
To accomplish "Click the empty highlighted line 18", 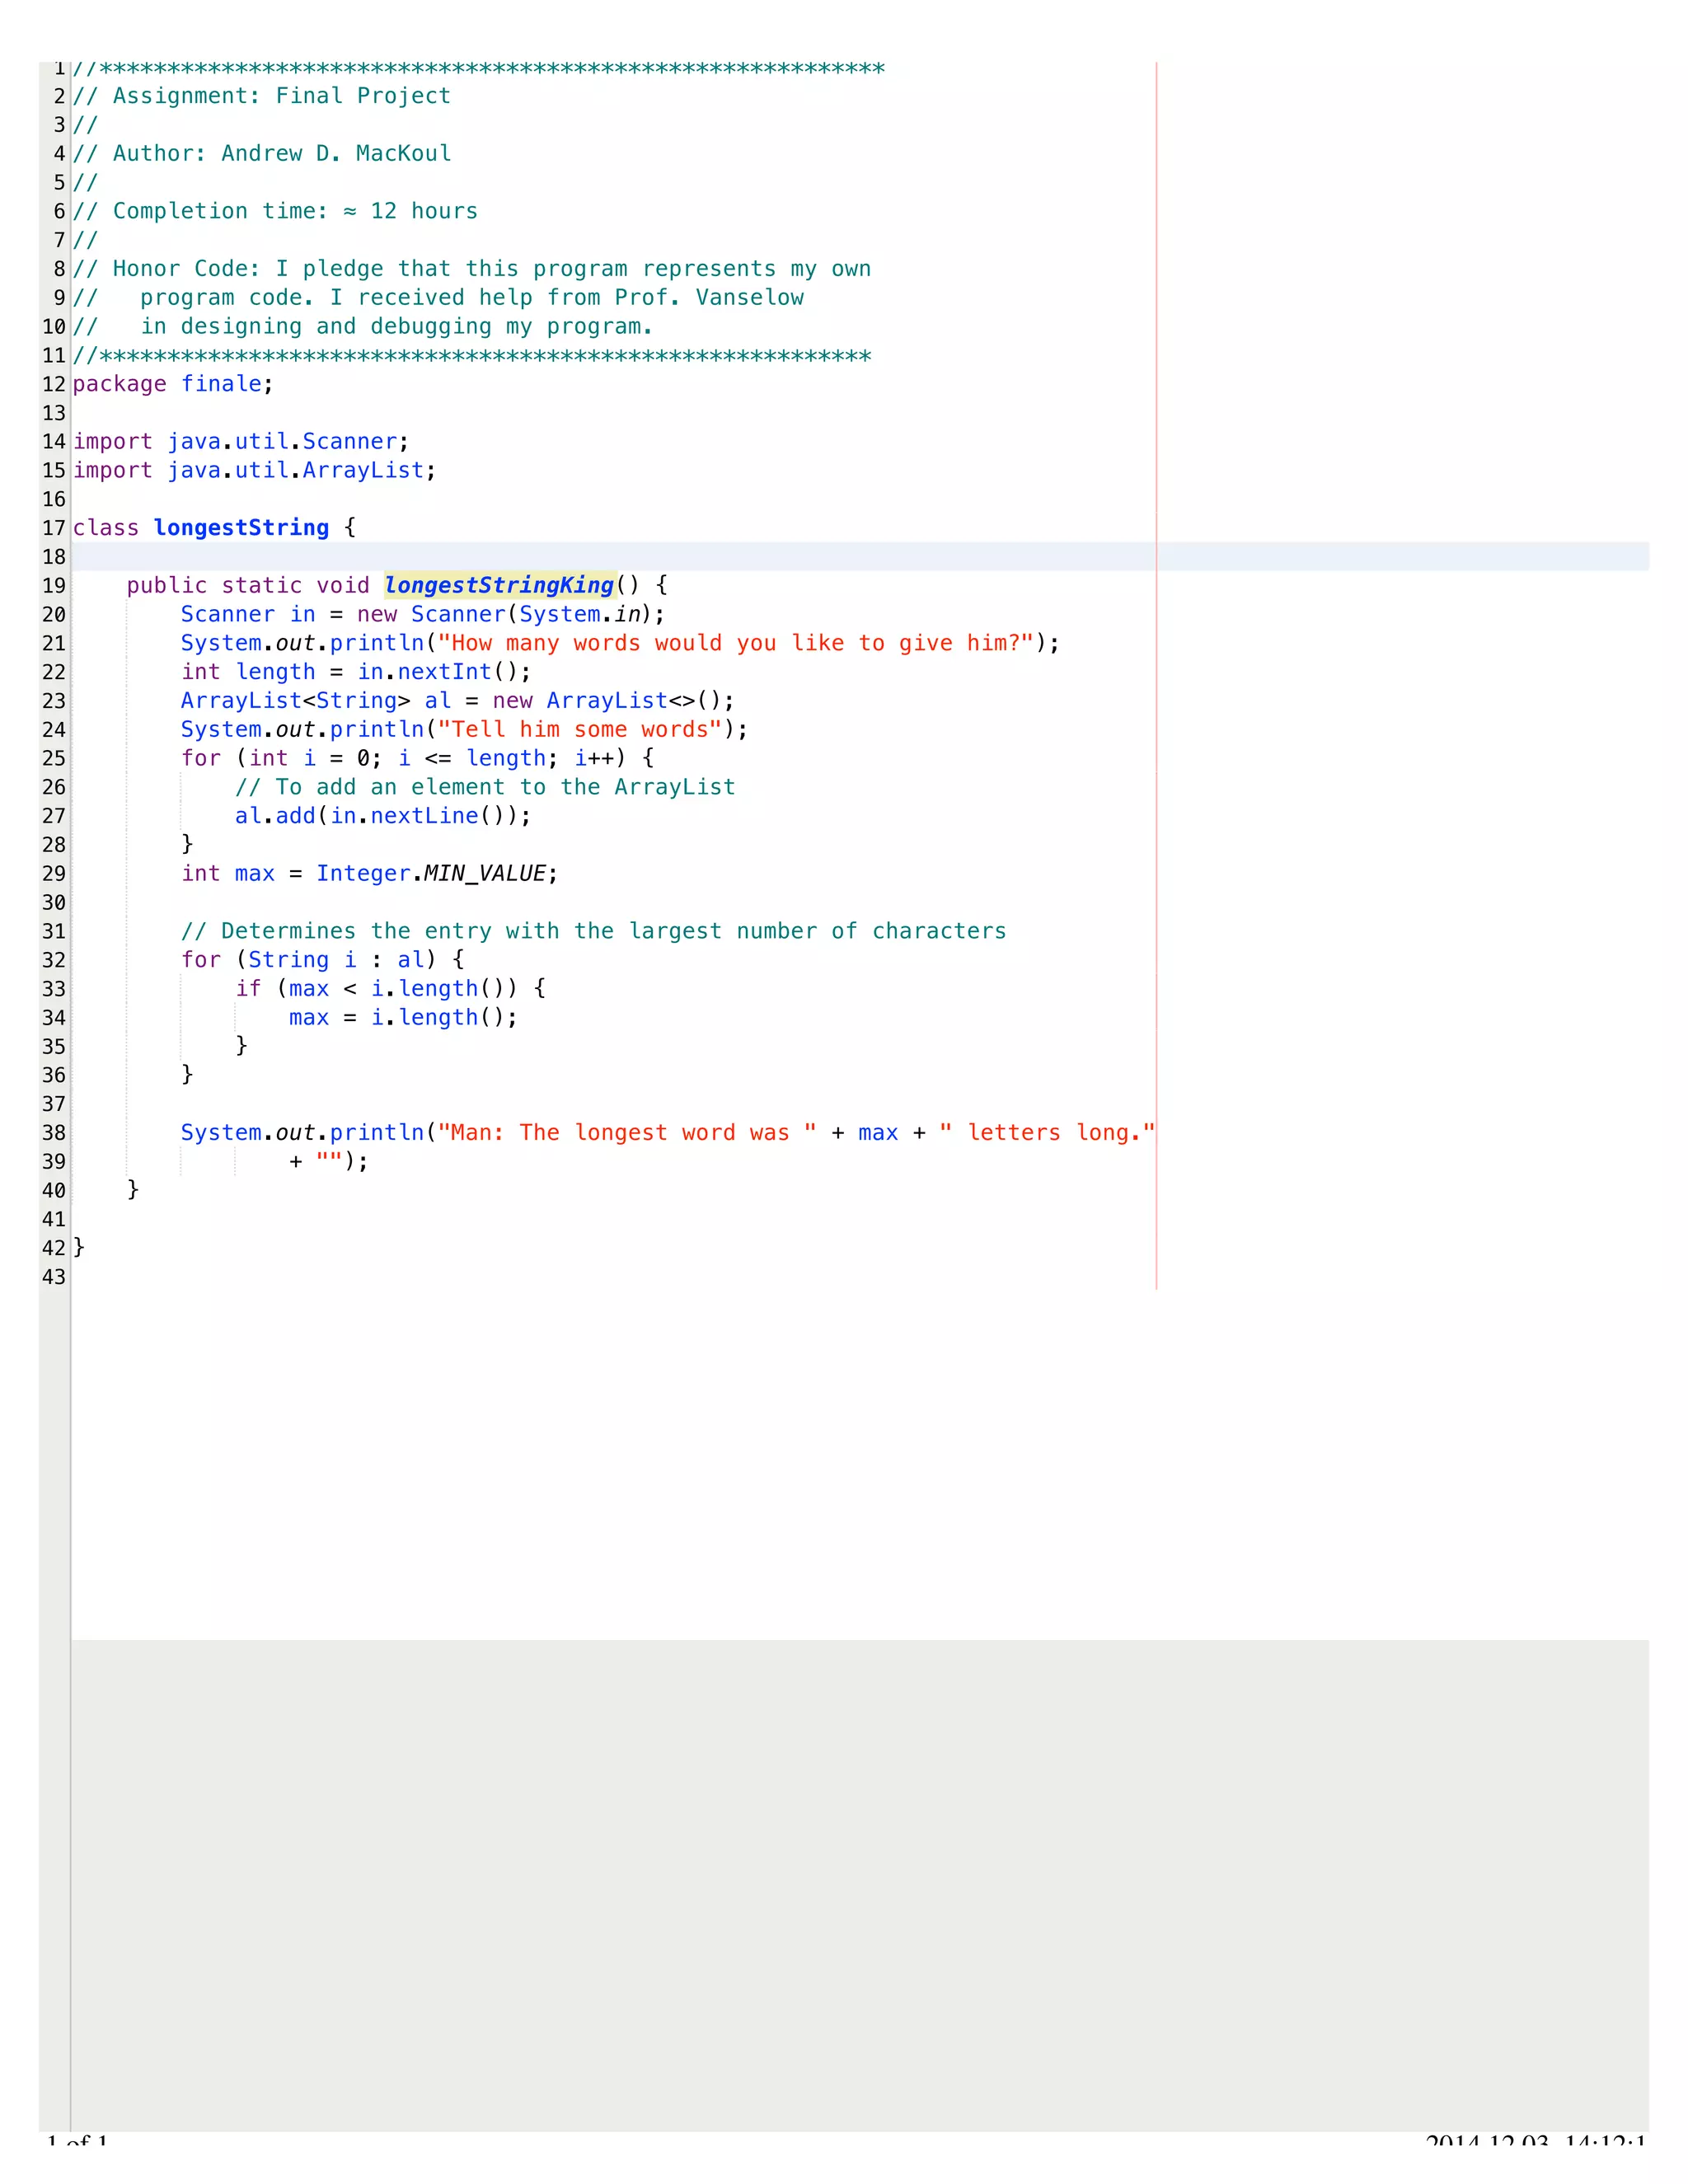I will 860,557.
